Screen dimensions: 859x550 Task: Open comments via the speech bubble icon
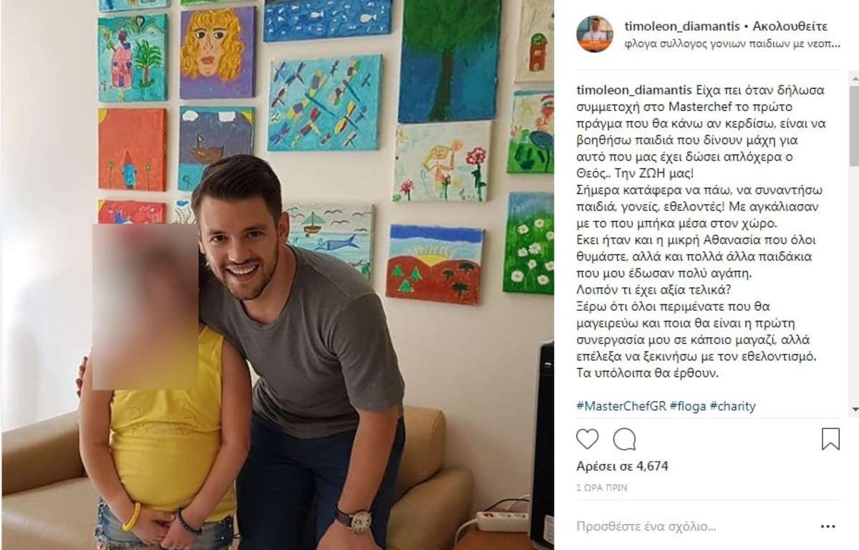624,438
